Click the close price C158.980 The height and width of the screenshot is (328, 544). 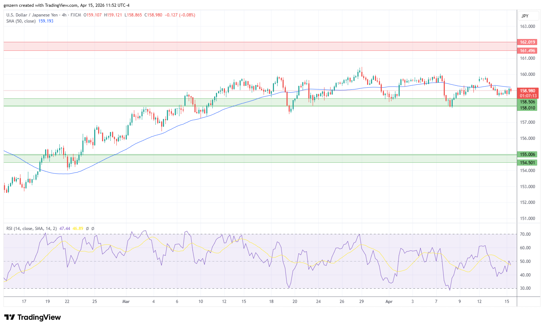tap(153, 15)
